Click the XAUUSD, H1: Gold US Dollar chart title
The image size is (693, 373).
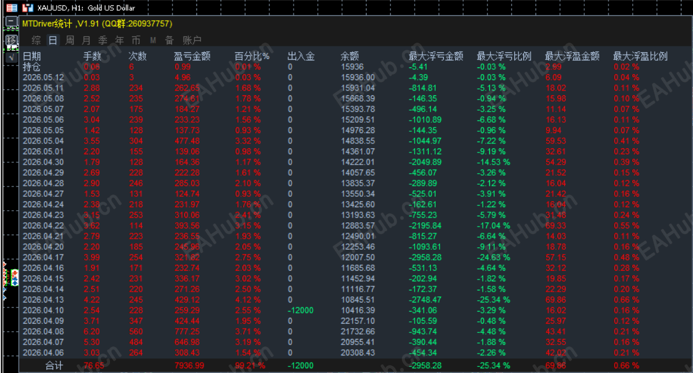tap(86, 7)
